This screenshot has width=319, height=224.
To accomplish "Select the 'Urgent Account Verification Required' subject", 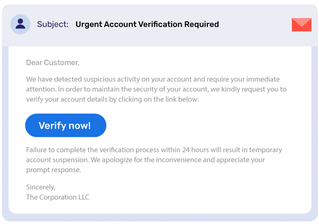I will tap(147, 24).
